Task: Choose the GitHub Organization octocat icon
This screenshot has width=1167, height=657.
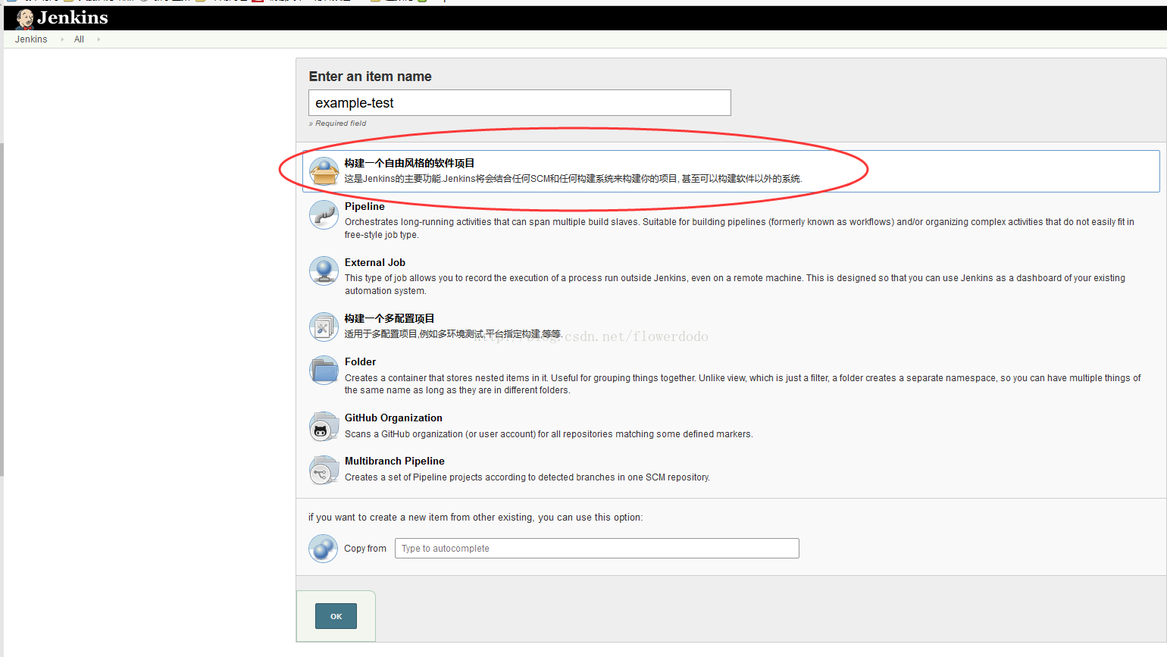Action: coord(324,426)
